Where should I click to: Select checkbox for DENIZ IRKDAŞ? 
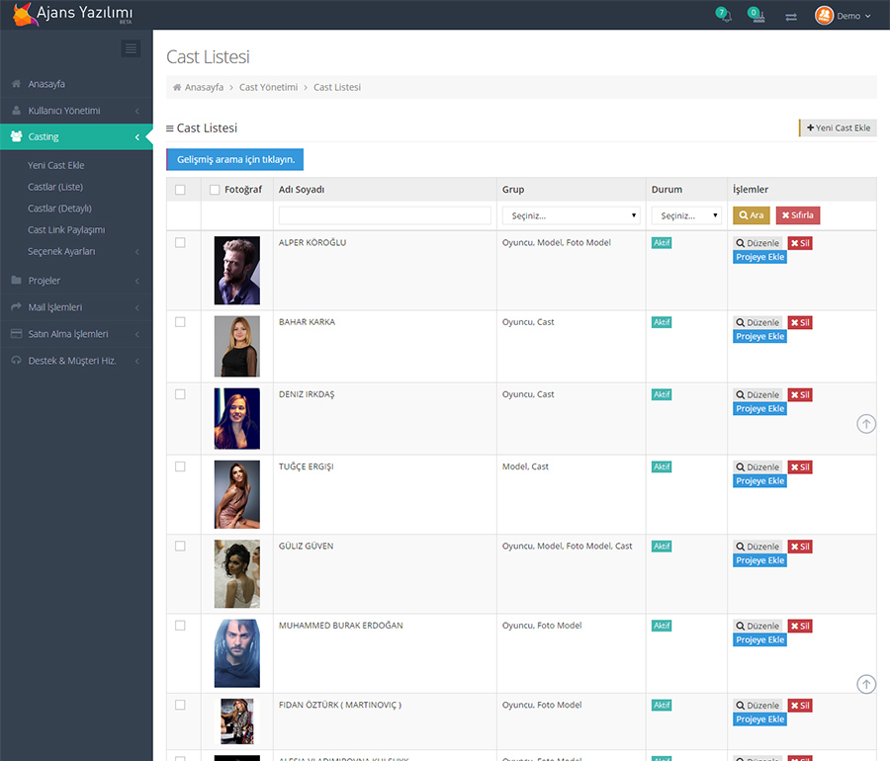click(x=180, y=394)
